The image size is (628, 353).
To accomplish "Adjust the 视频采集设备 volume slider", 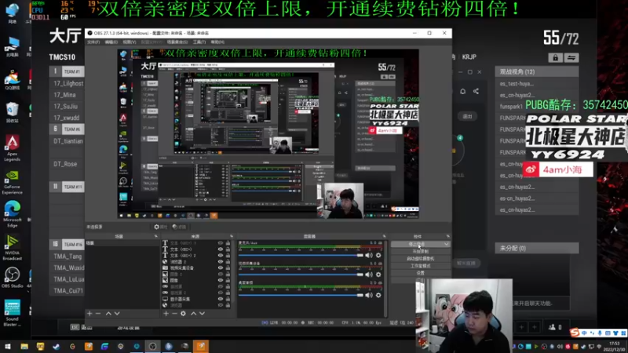I will tap(301, 275).
